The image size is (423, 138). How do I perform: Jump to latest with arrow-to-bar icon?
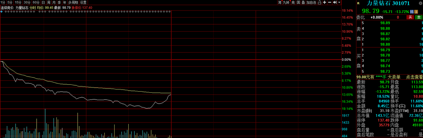click(335, 2)
